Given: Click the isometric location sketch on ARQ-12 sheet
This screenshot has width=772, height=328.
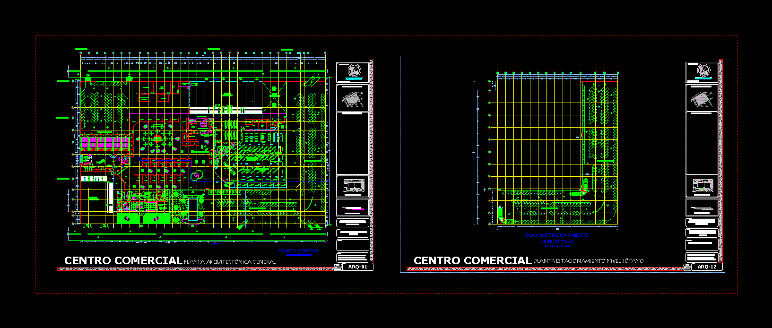Looking at the screenshot, I should point(702,99).
